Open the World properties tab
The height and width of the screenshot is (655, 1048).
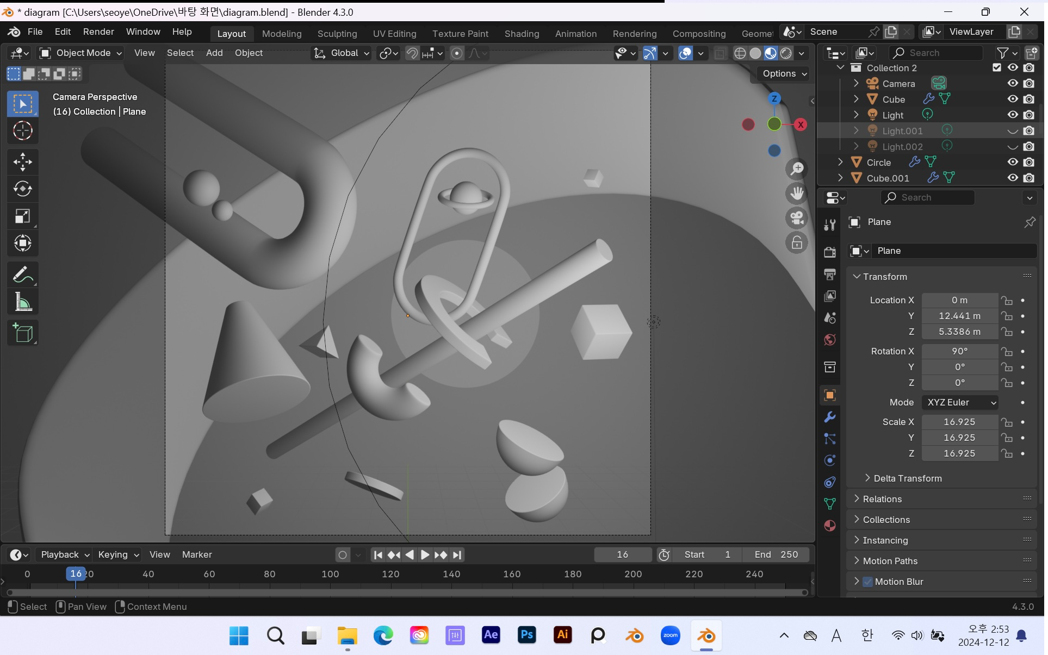point(829,340)
